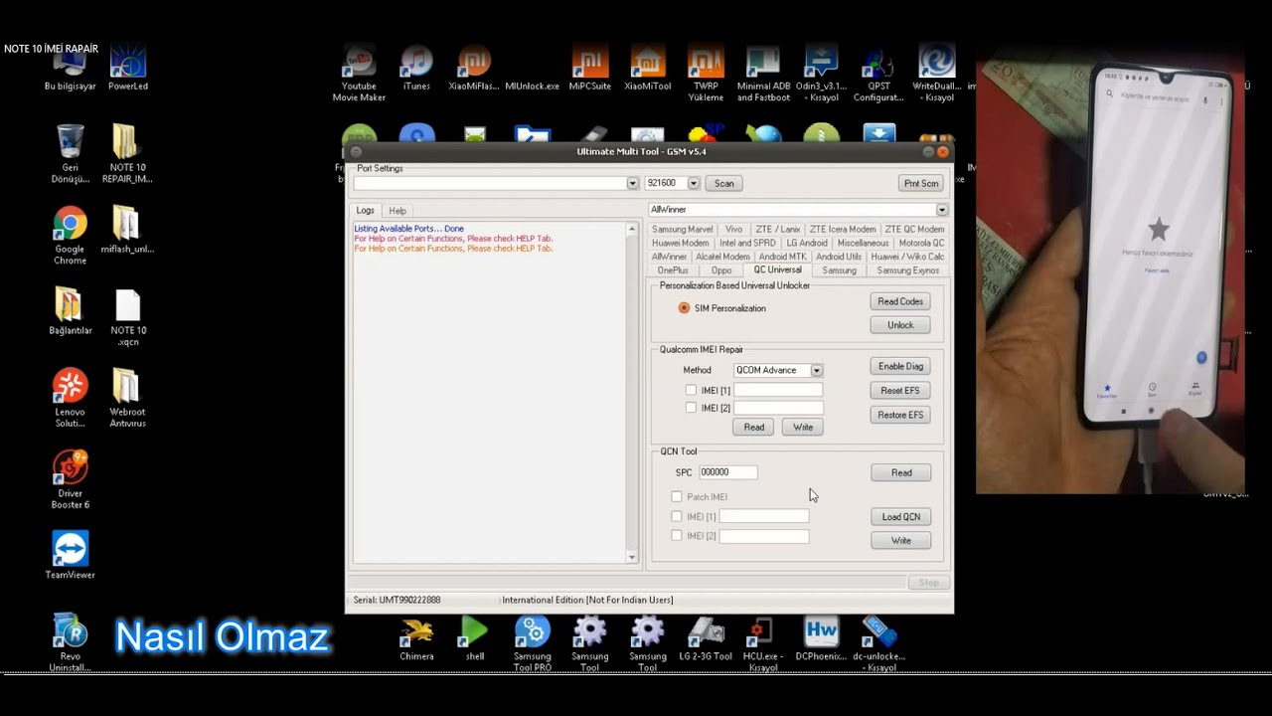Open the Odin3 shortcut icon
1272x716 pixels.
[821, 74]
